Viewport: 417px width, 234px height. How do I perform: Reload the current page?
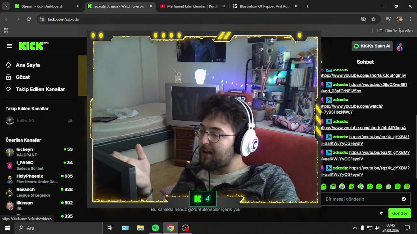coord(29,19)
